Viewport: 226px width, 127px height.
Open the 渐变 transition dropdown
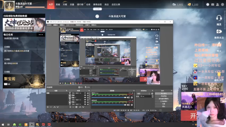143,93
